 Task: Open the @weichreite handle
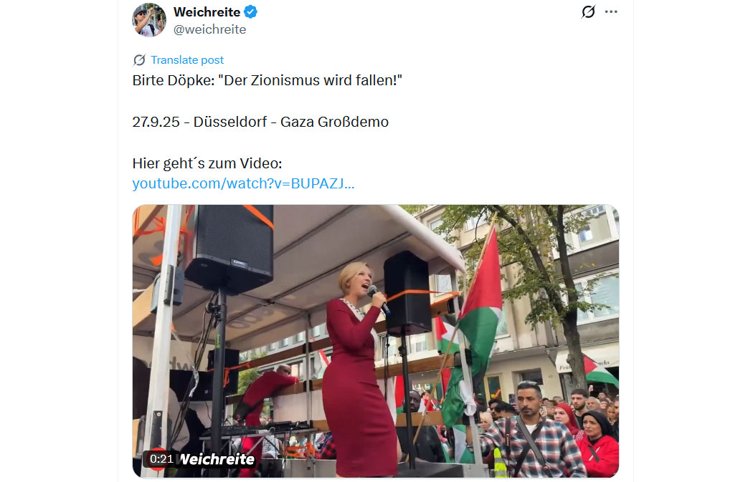click(x=210, y=29)
